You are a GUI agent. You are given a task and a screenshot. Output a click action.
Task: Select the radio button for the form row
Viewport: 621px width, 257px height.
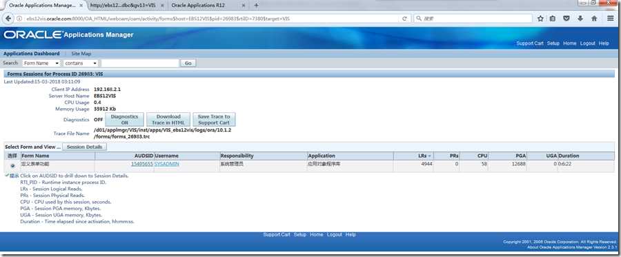[x=12, y=165]
